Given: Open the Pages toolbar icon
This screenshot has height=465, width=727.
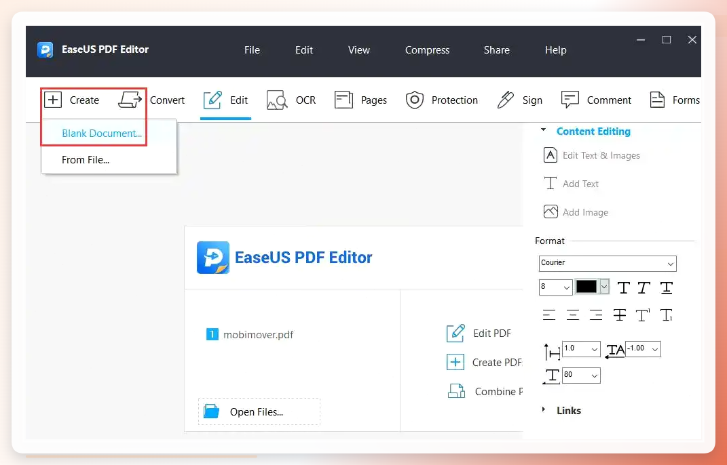Looking at the screenshot, I should (343, 100).
